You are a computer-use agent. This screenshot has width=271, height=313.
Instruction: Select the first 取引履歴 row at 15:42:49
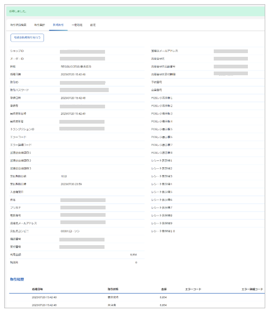137,297
